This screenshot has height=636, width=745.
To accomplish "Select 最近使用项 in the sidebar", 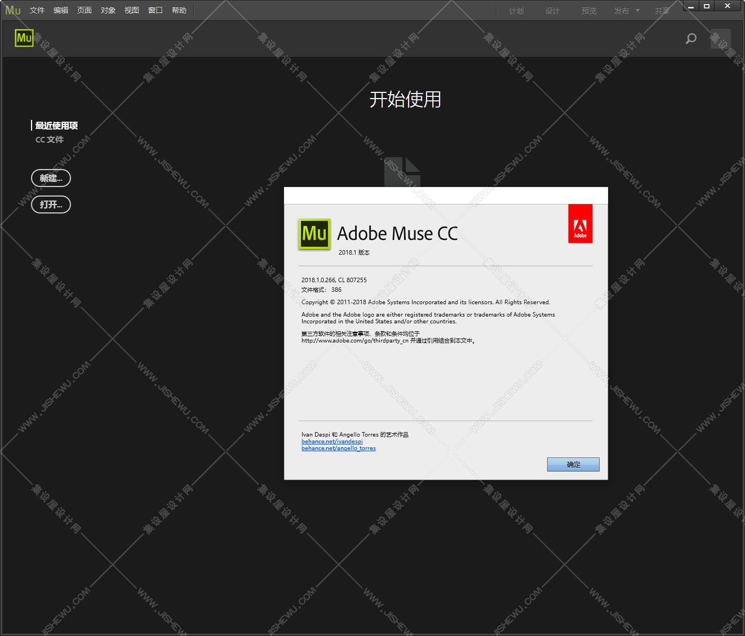I will [x=56, y=126].
